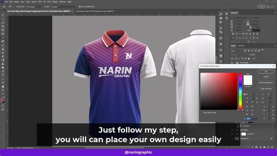The width and height of the screenshot is (277, 156).
Task: Switch to the Rectangle 1.psb document tab
Action: click(x=95, y=11)
